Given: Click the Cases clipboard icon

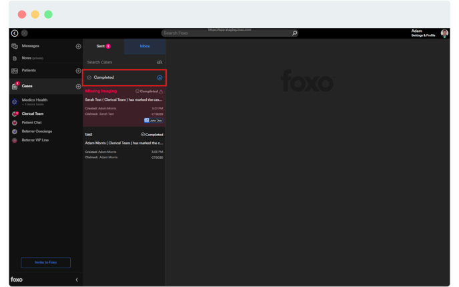Looking at the screenshot, I should (15, 86).
